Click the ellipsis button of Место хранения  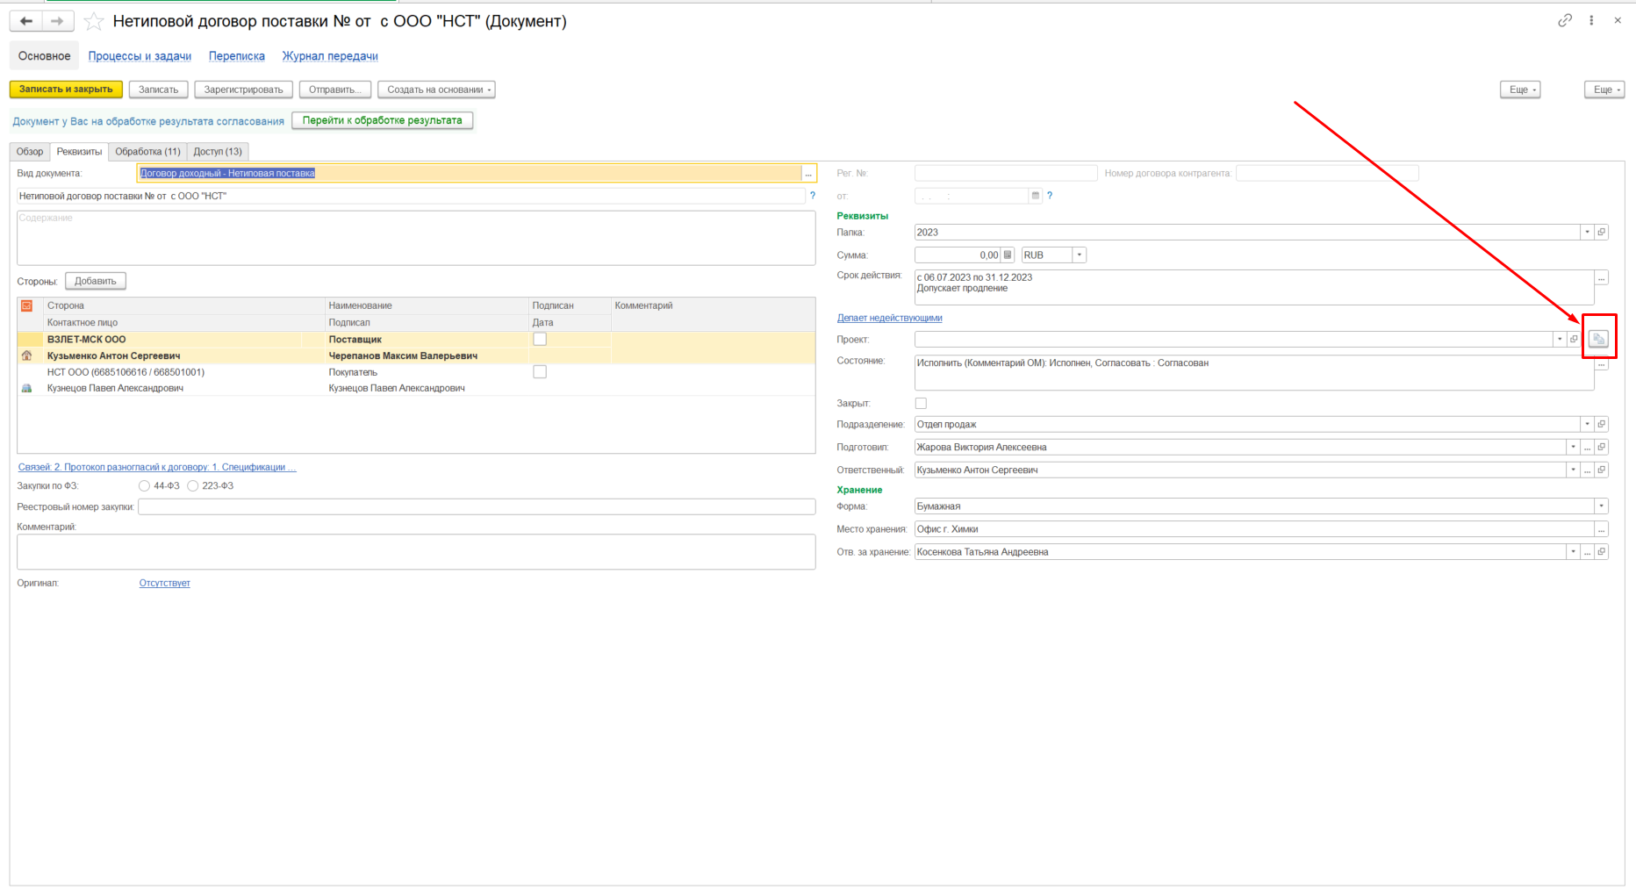click(x=1602, y=529)
